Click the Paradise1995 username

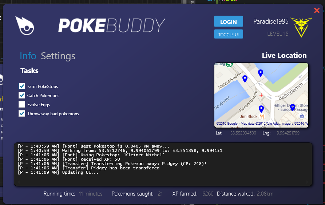271,21
